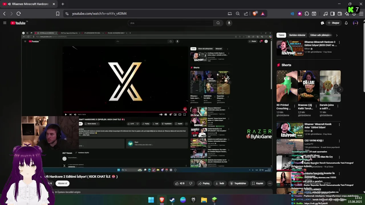Click the Abone ol subscribe button
This screenshot has width=365, height=205.
click(x=62, y=183)
